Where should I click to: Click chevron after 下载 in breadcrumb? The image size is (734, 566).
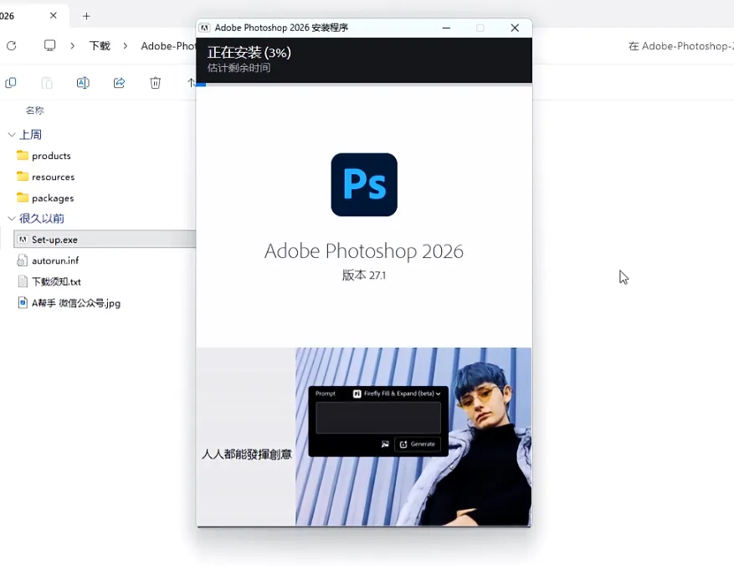click(126, 46)
